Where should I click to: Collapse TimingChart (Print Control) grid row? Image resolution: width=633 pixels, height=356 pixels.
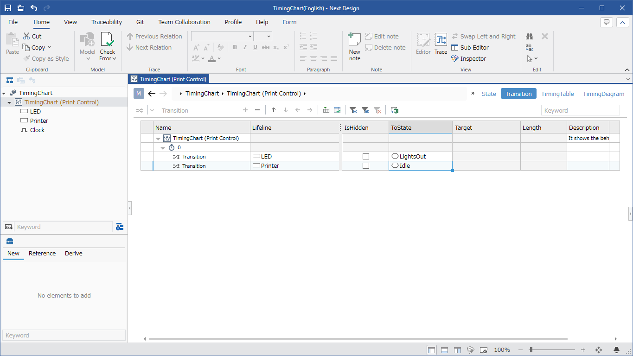click(x=158, y=138)
